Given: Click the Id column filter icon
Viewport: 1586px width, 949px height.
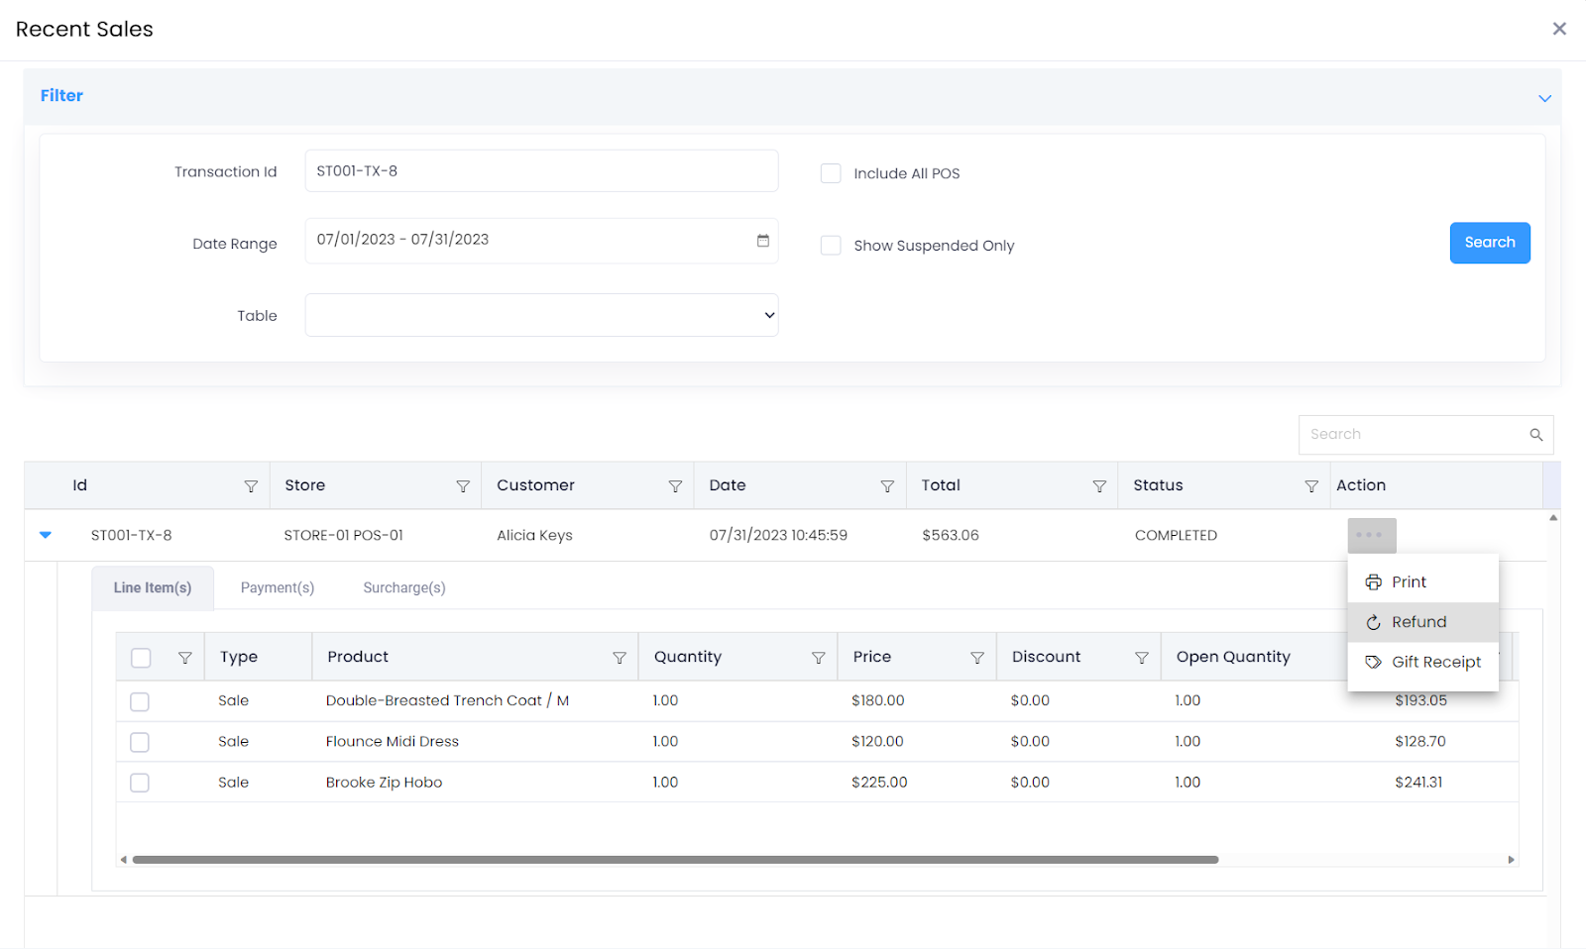Looking at the screenshot, I should (x=251, y=486).
